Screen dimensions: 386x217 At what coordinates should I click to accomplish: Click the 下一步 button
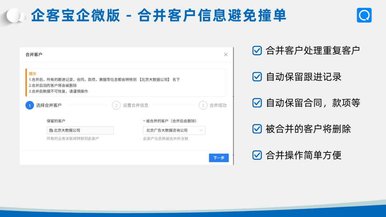[x=219, y=158]
